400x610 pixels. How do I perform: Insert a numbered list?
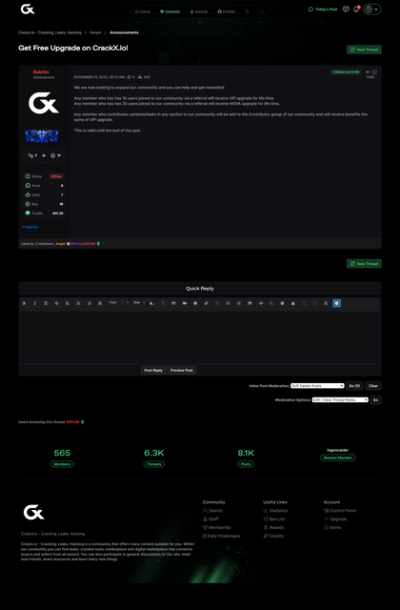coord(228,303)
